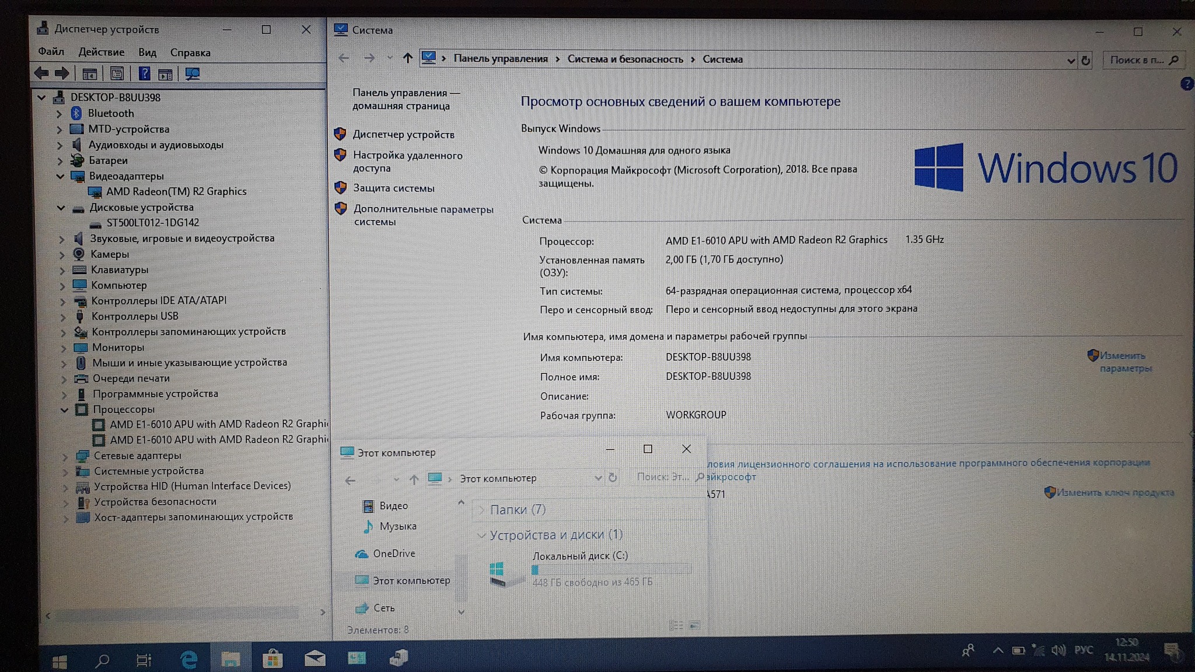
Task: Collapse the Устройства и диски section
Action: (x=481, y=535)
